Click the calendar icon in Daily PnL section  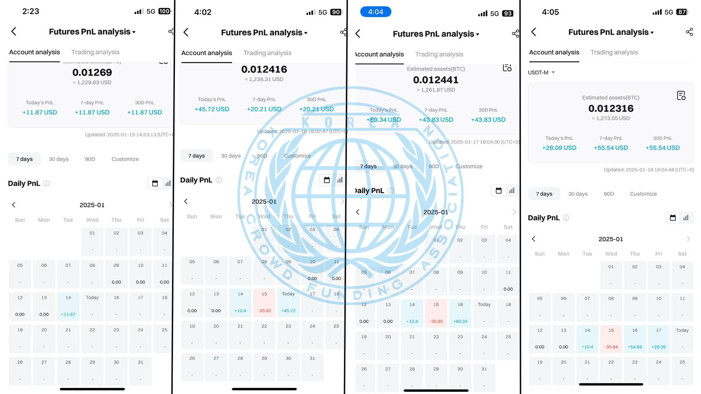pyautogui.click(x=154, y=183)
